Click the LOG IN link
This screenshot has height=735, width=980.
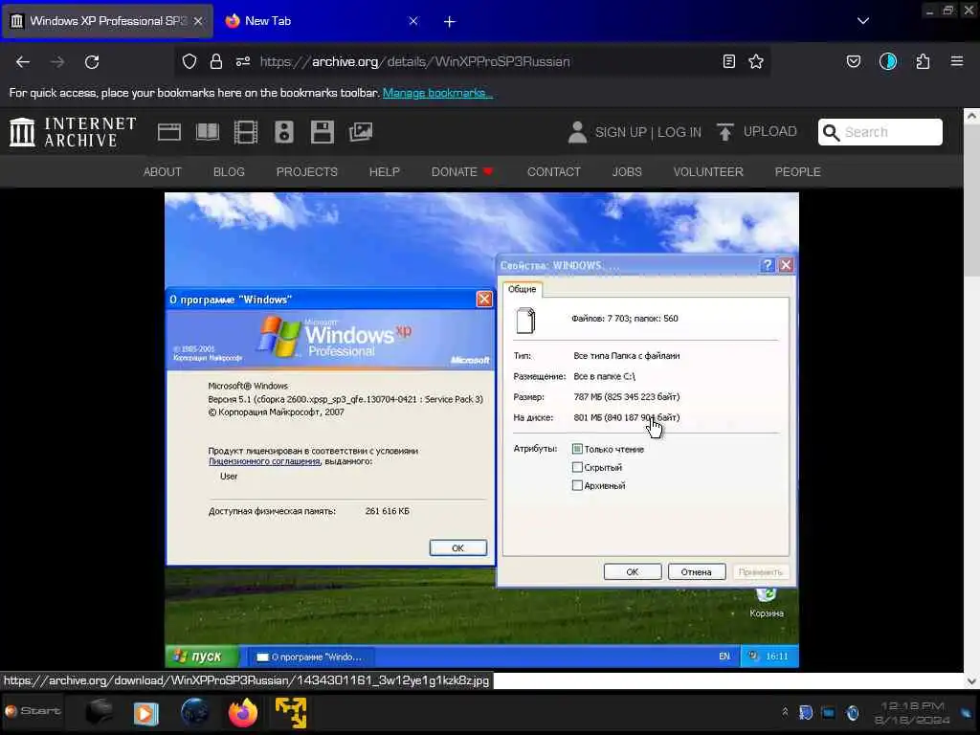679,132
